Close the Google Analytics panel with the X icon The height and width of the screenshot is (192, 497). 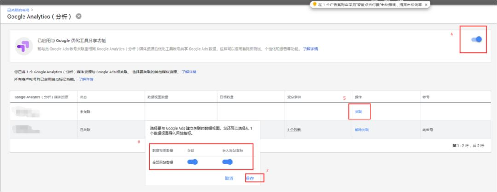[x=79, y=17]
